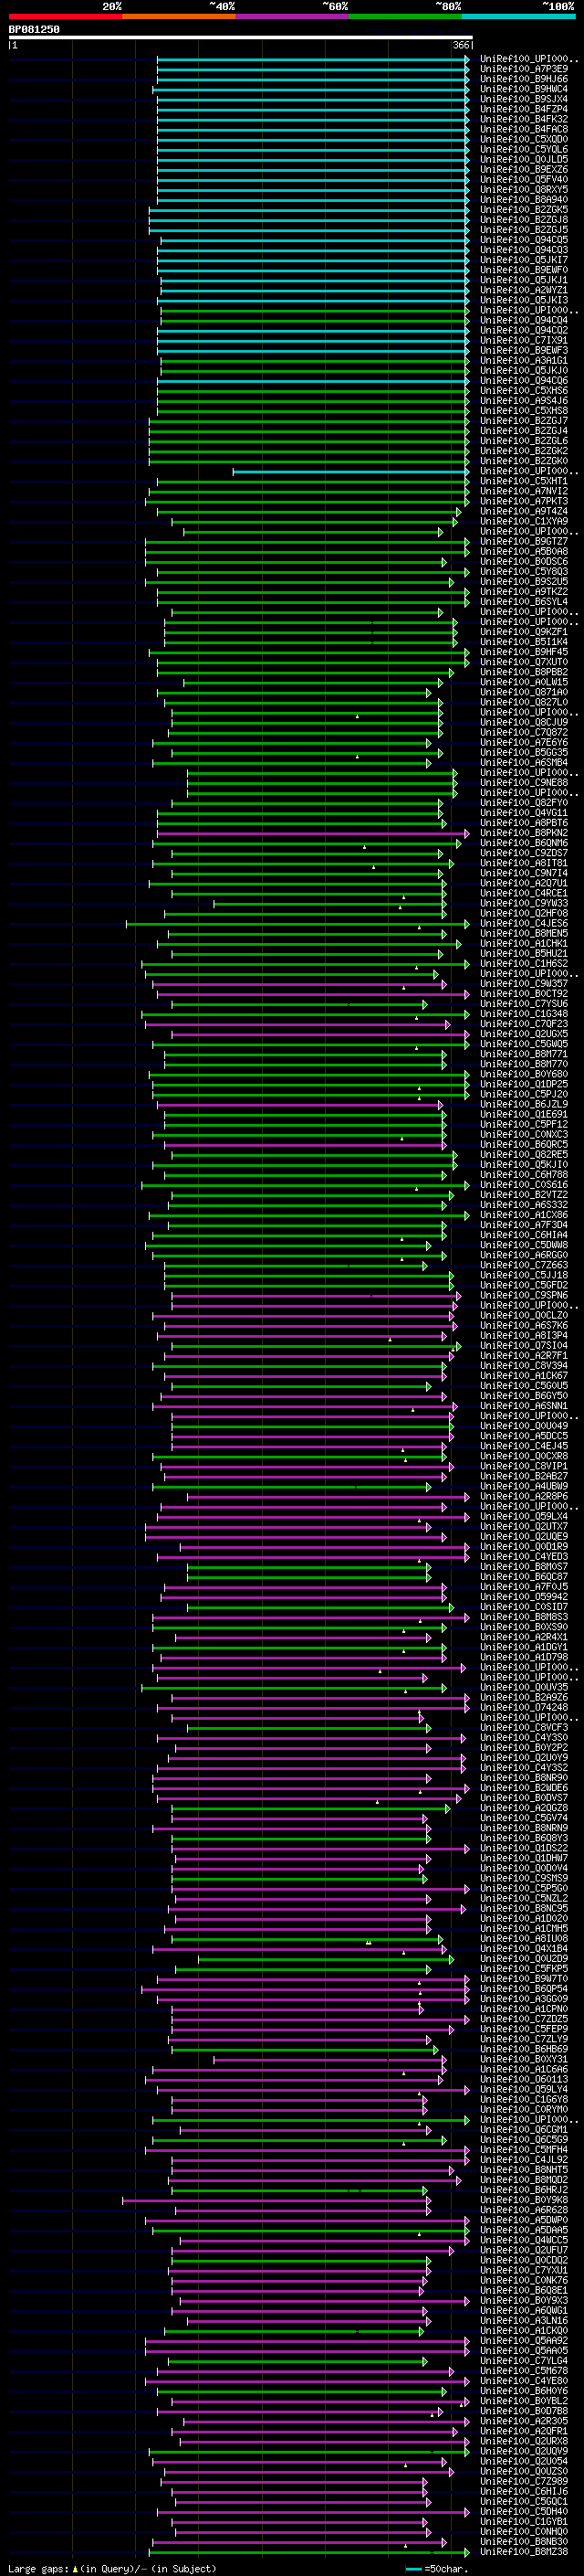This screenshot has height=2576, width=584.
Task: Choose hit label UniRef100_C5DH40
Action: pyautogui.click(x=523, y=2511)
